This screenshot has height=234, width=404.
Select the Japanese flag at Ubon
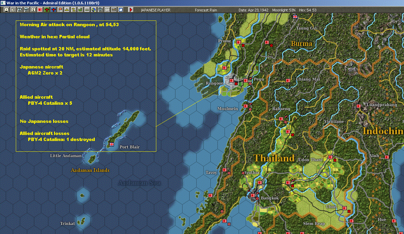345,208
